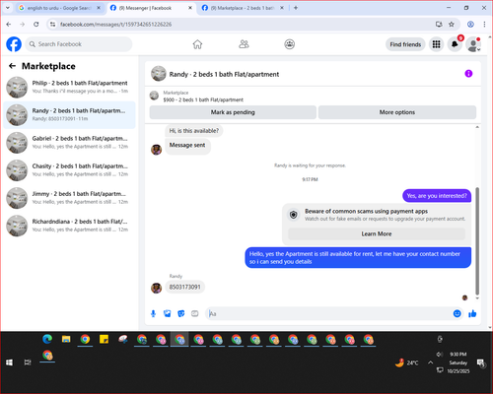Open Task View on taskbar
The width and height of the screenshot is (493, 394).
point(28,362)
